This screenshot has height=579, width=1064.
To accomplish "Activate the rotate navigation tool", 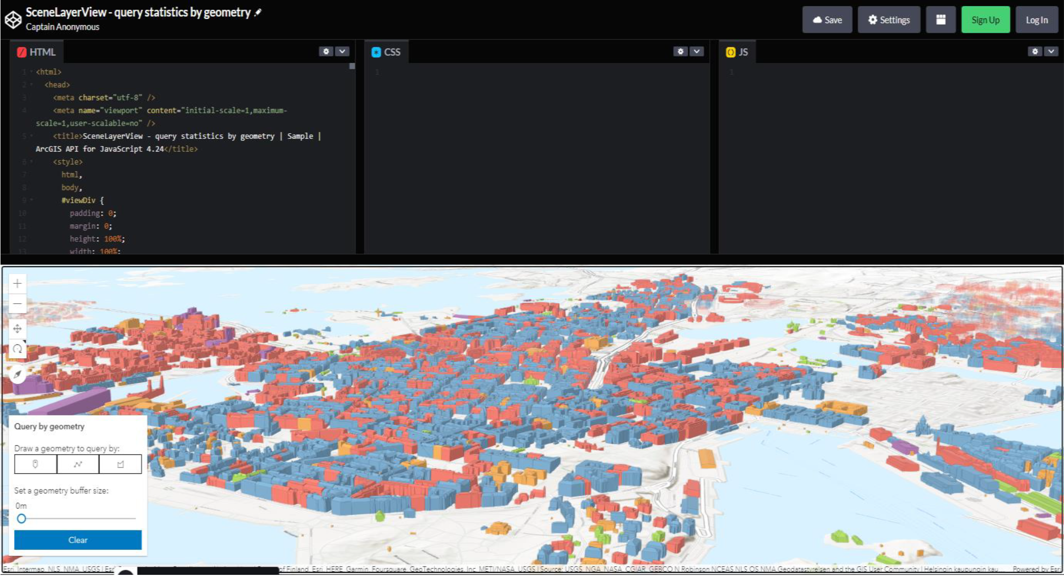I will tap(17, 349).
